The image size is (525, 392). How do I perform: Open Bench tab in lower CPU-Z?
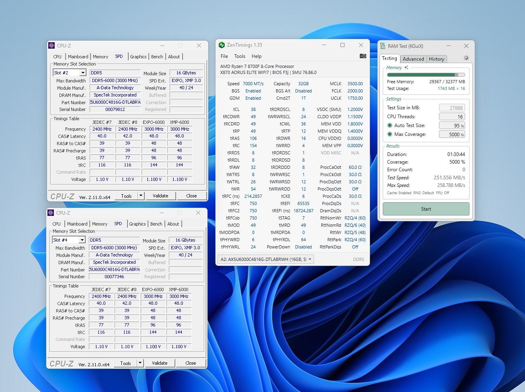(x=156, y=224)
